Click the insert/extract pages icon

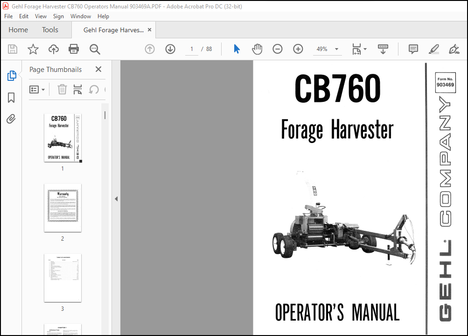pos(77,89)
